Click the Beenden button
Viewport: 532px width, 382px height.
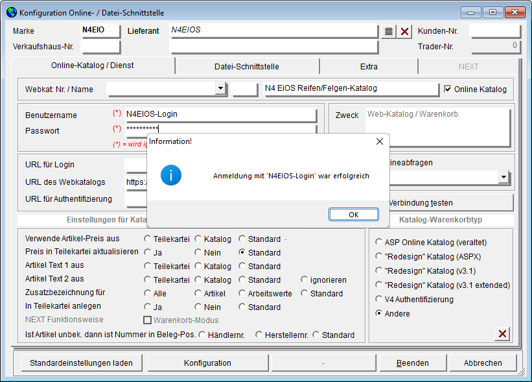[x=413, y=363]
